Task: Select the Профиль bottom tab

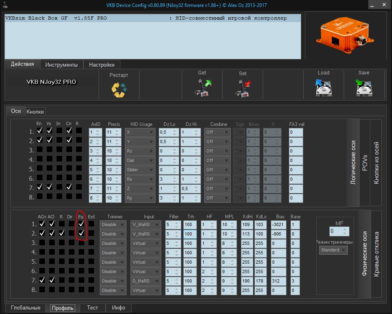Action: click(x=63, y=308)
